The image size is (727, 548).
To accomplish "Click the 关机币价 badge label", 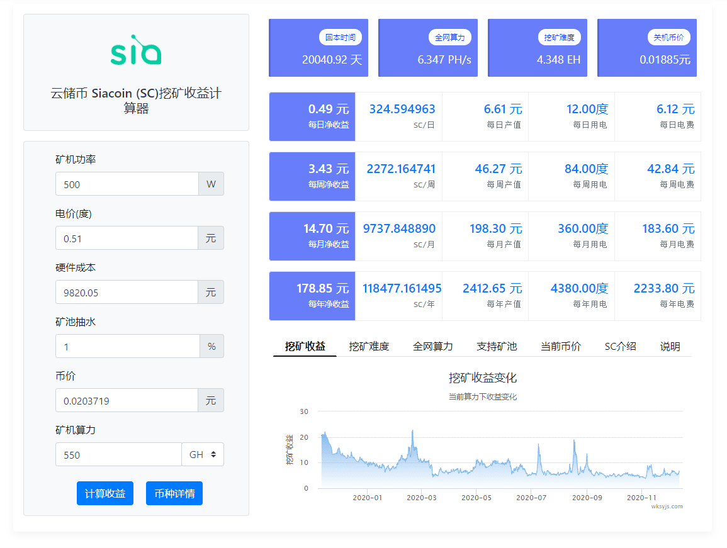I will tap(668, 38).
